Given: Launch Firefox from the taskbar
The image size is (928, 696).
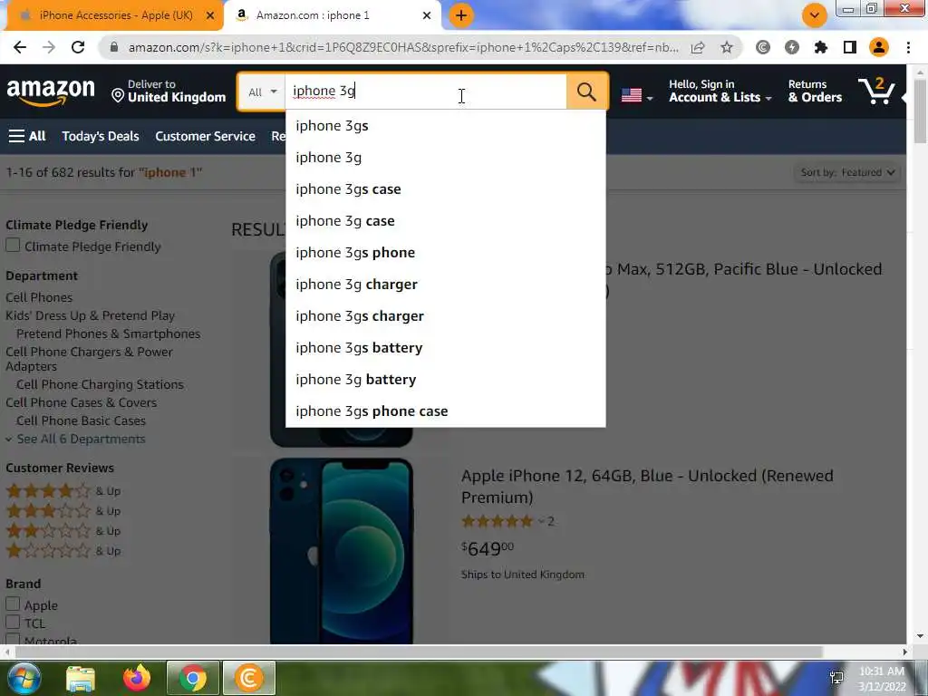Looking at the screenshot, I should (x=137, y=678).
